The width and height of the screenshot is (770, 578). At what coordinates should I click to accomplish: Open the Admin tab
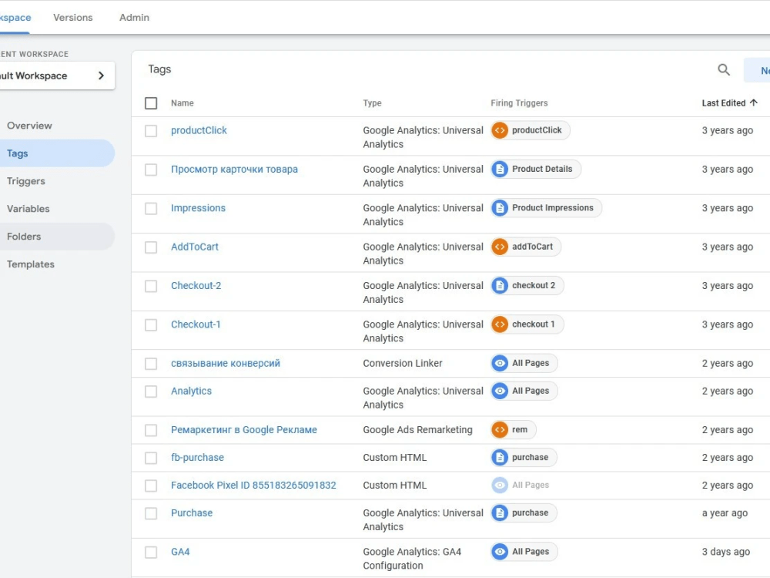pyautogui.click(x=133, y=17)
